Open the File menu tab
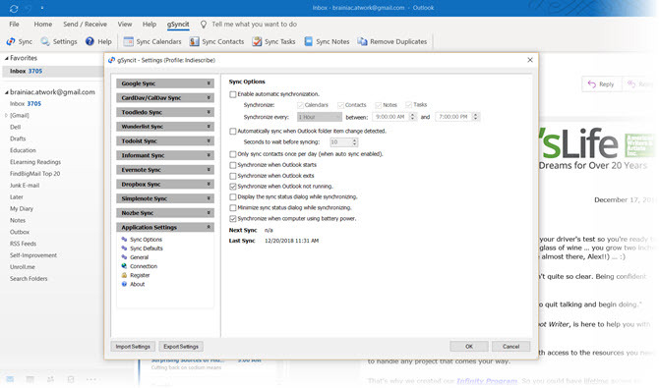The height and width of the screenshot is (388, 659). [14, 25]
